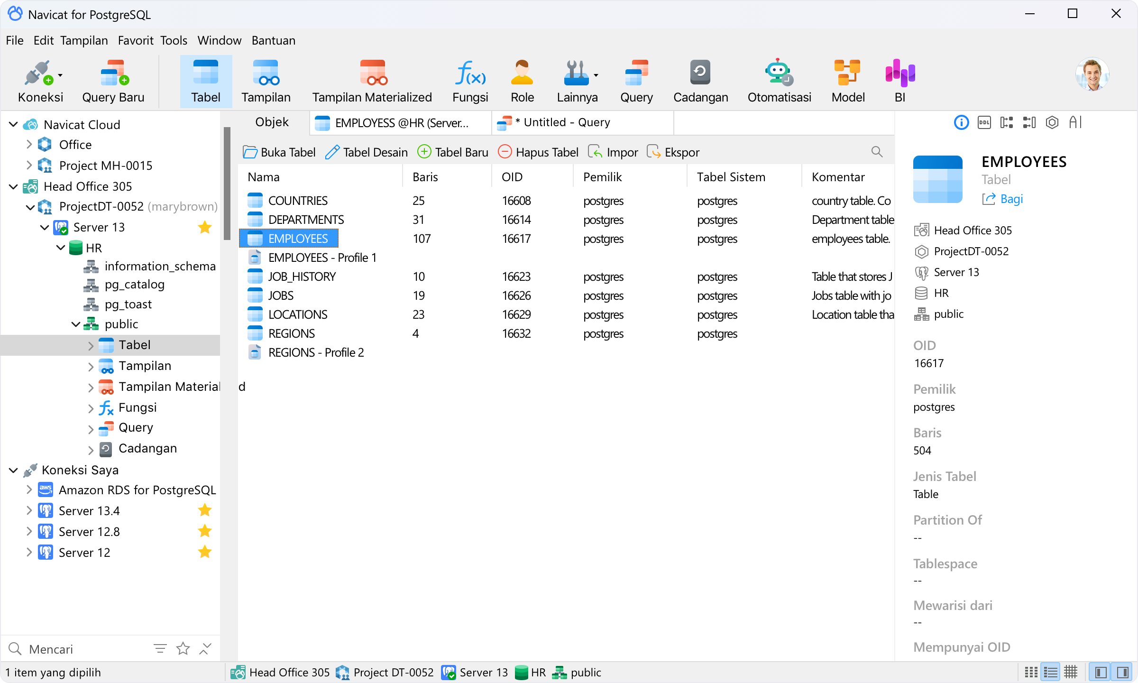Open the Tampilan menu
Screen dimensions: 1138x683
coord(84,40)
